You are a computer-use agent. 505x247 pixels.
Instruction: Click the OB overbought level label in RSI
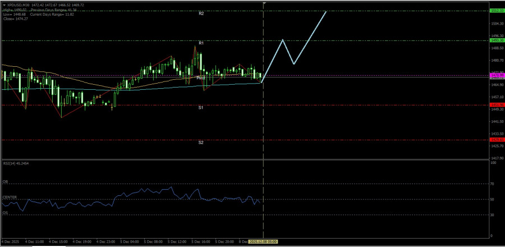click(5, 182)
